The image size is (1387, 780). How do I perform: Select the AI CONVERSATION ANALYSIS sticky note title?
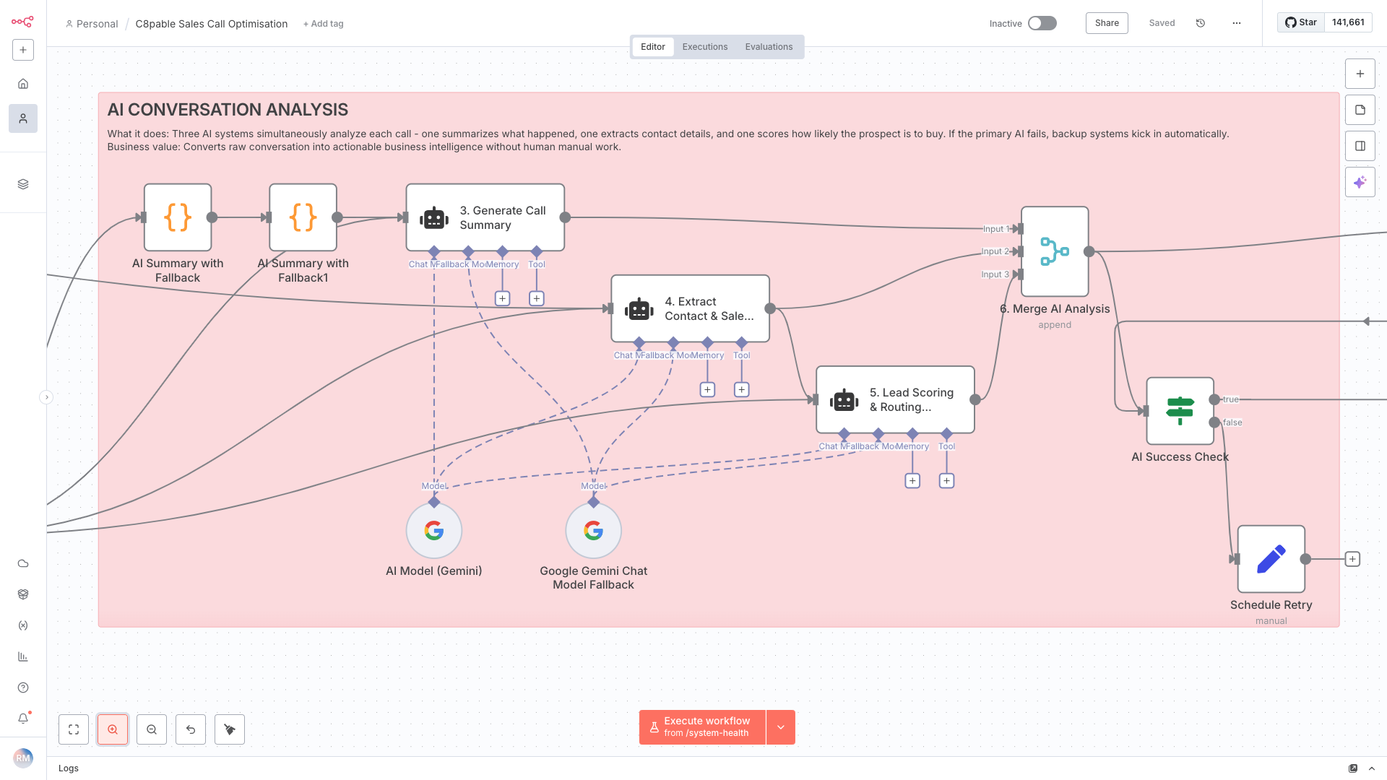click(x=228, y=110)
